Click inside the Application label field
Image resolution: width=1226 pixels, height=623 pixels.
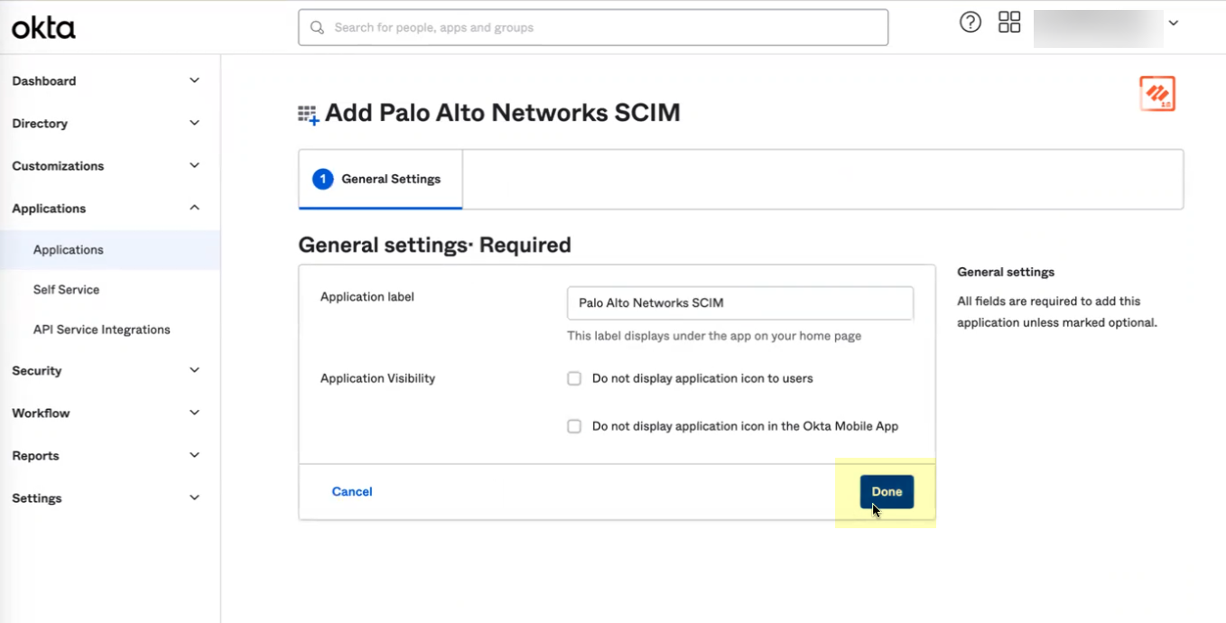(x=738, y=302)
